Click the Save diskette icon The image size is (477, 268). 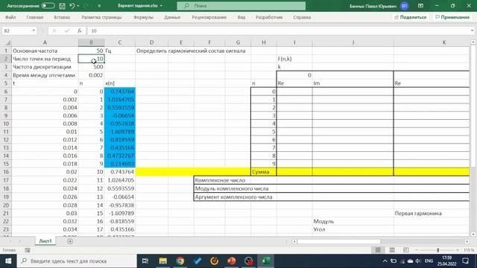tap(62, 6)
